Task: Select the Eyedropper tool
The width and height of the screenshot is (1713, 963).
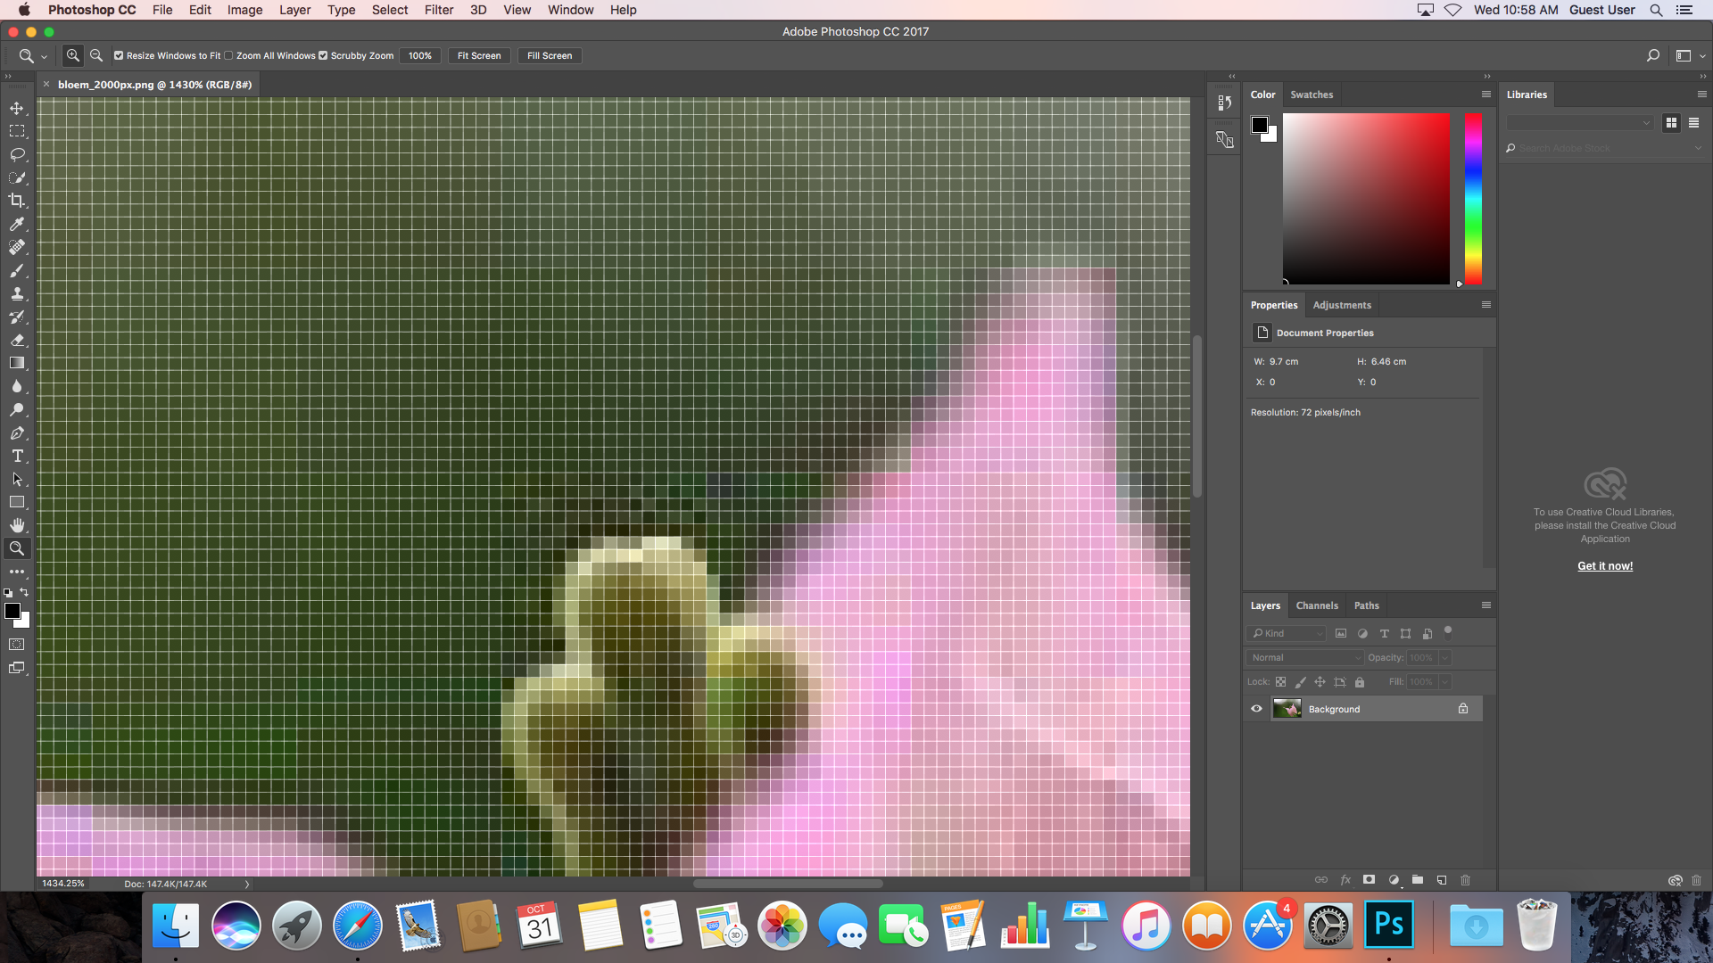Action: click(x=17, y=224)
